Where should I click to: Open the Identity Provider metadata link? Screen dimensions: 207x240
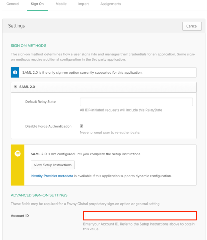click(x=52, y=176)
